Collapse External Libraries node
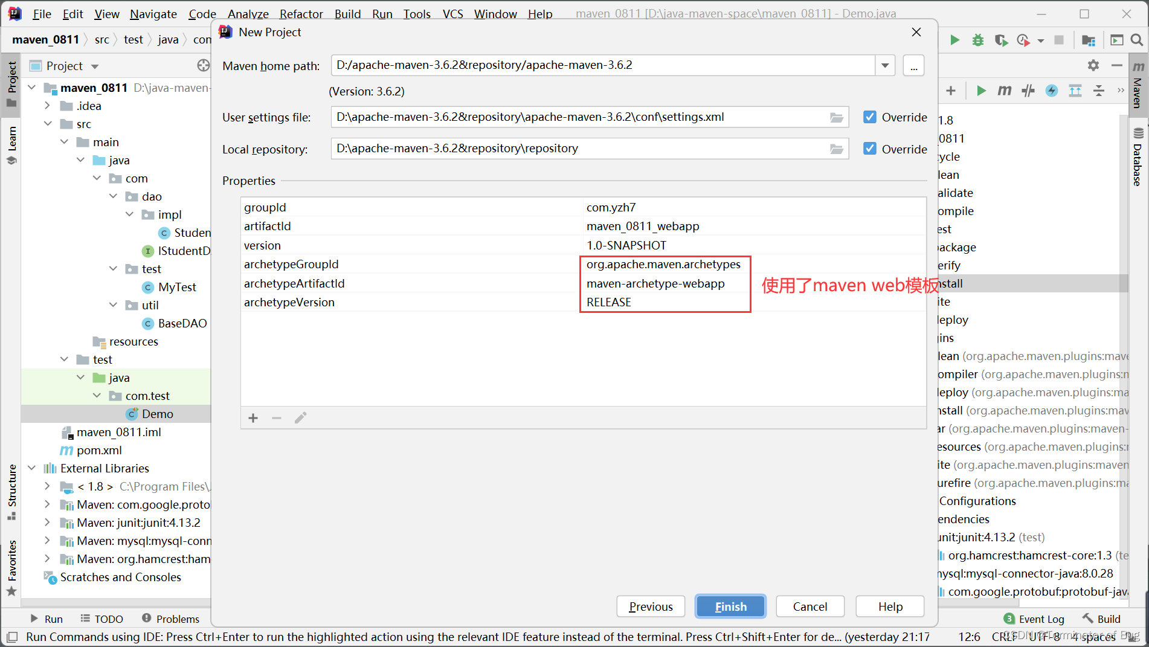 point(32,468)
